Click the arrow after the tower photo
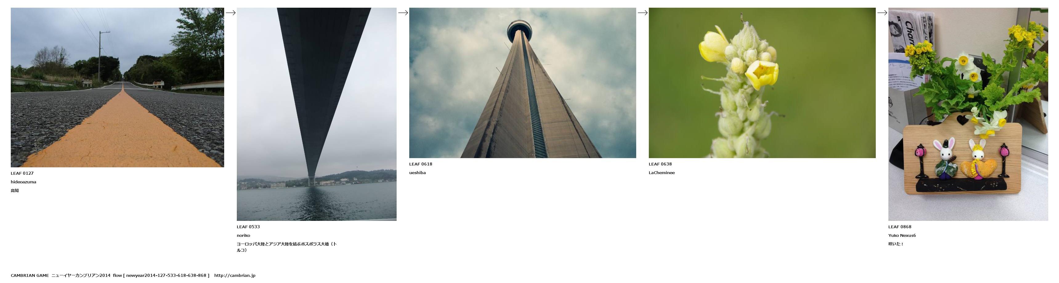The image size is (1059, 283). (642, 13)
